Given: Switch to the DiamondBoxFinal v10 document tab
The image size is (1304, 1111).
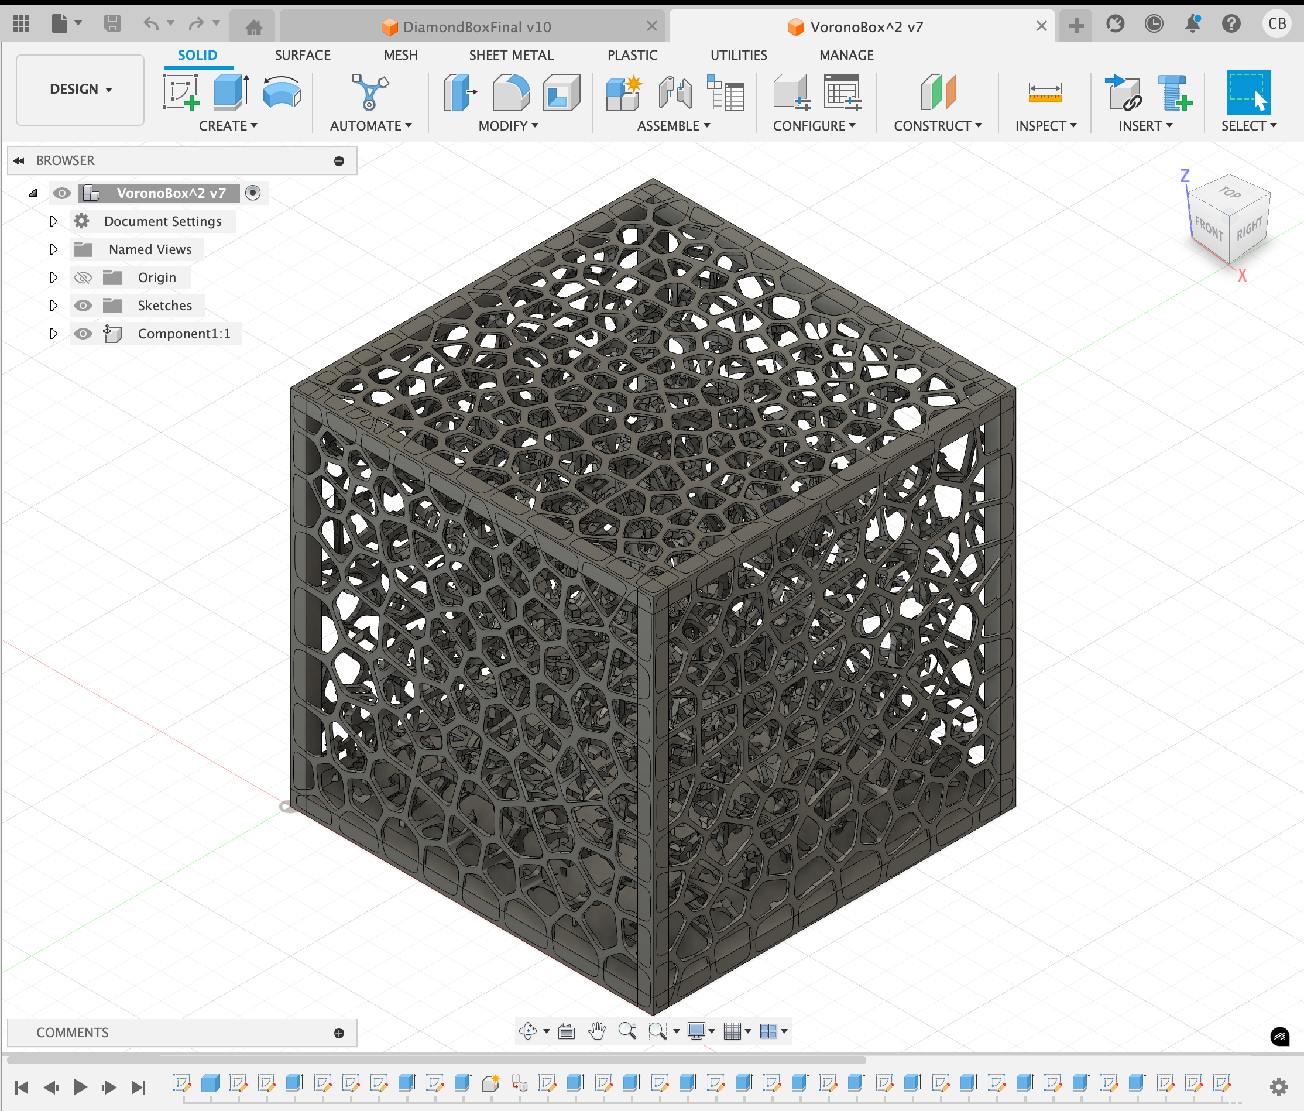Looking at the screenshot, I should [x=476, y=26].
